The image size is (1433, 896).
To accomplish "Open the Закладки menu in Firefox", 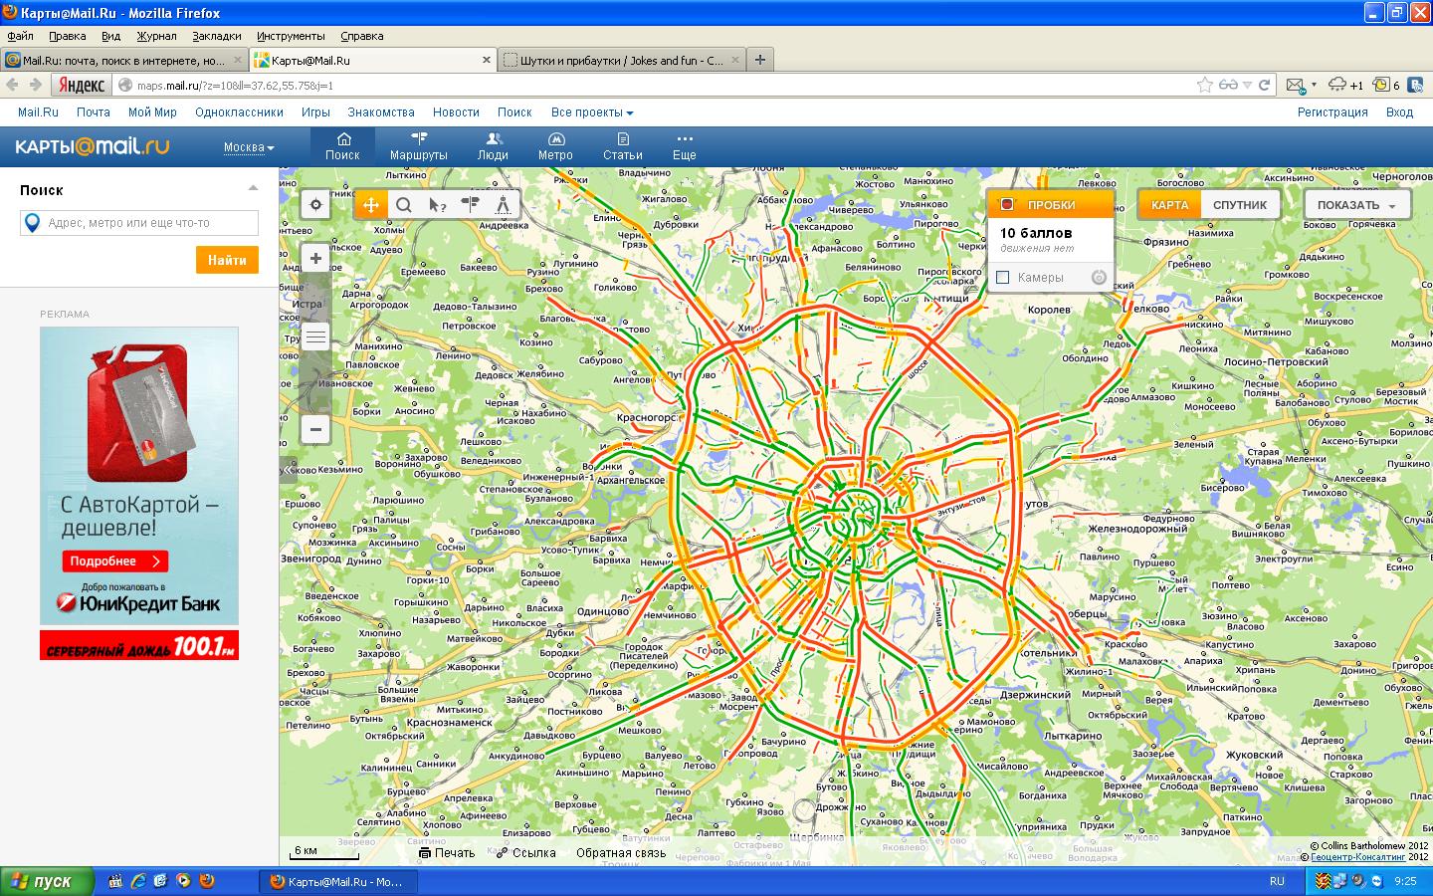I will (x=216, y=36).
